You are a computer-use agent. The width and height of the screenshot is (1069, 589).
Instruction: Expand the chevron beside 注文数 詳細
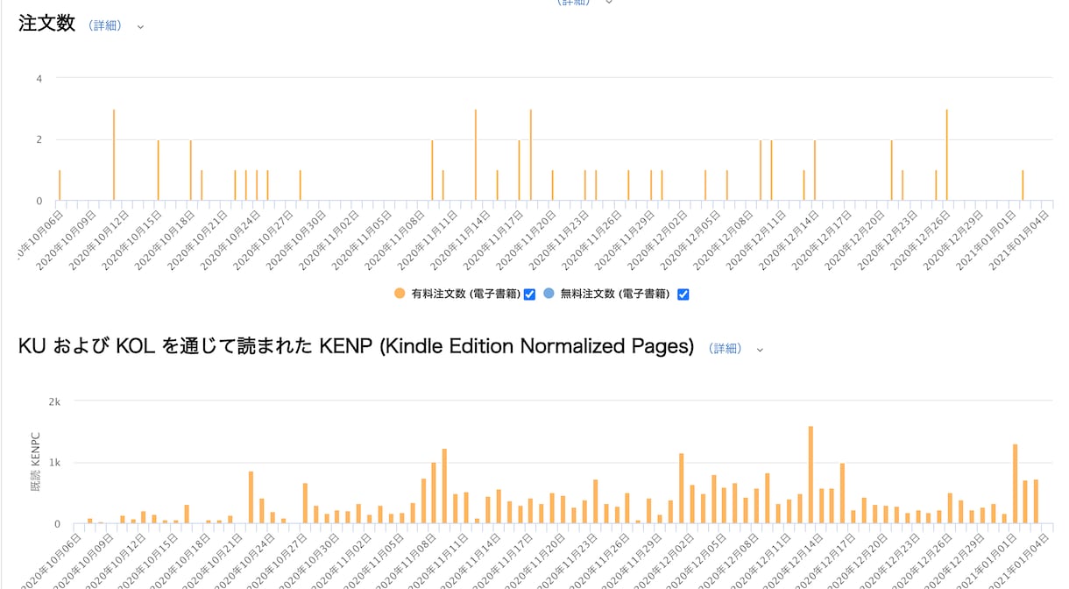click(140, 27)
